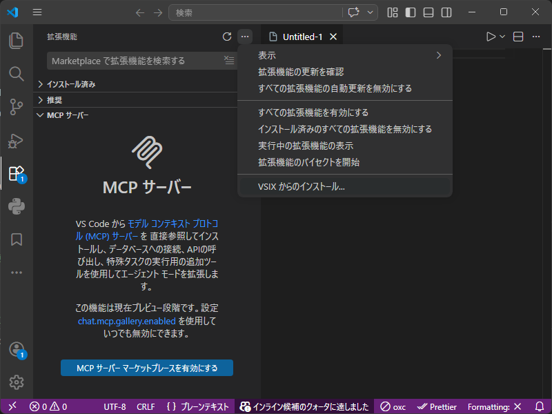The image size is (552, 414).
Task: Open the Python activity bar icon
Action: (16, 206)
